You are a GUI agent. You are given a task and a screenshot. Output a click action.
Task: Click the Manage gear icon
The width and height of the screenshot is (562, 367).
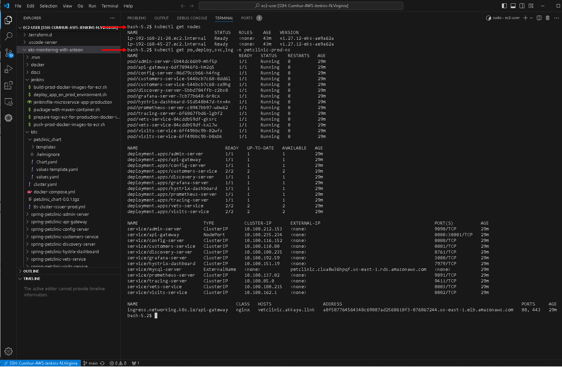coord(8,351)
